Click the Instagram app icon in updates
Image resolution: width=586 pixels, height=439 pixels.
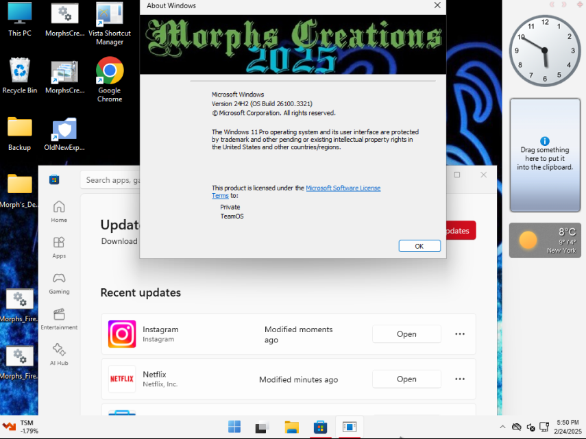click(122, 334)
